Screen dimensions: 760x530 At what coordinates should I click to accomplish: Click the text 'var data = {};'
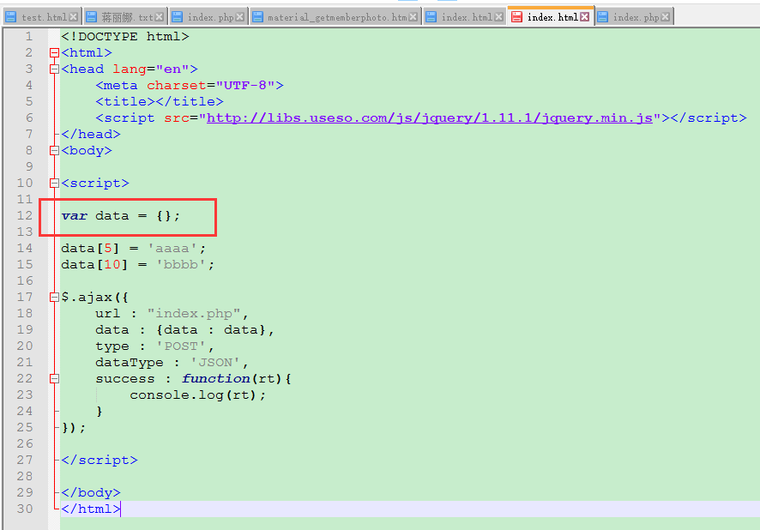[x=121, y=216]
